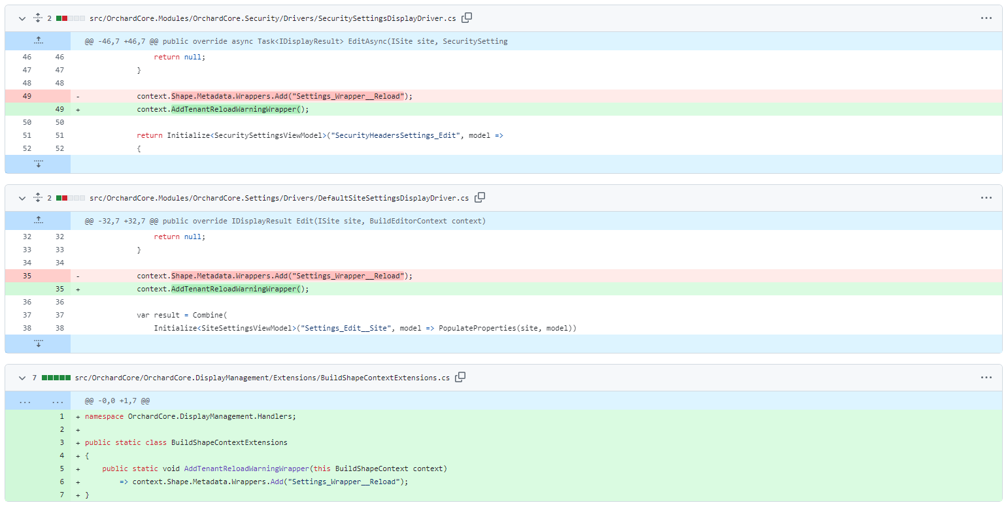The height and width of the screenshot is (509, 1008).
Task: Expand all lines in SecuritySettingsDisplayDriver.cs
Action: click(x=38, y=18)
